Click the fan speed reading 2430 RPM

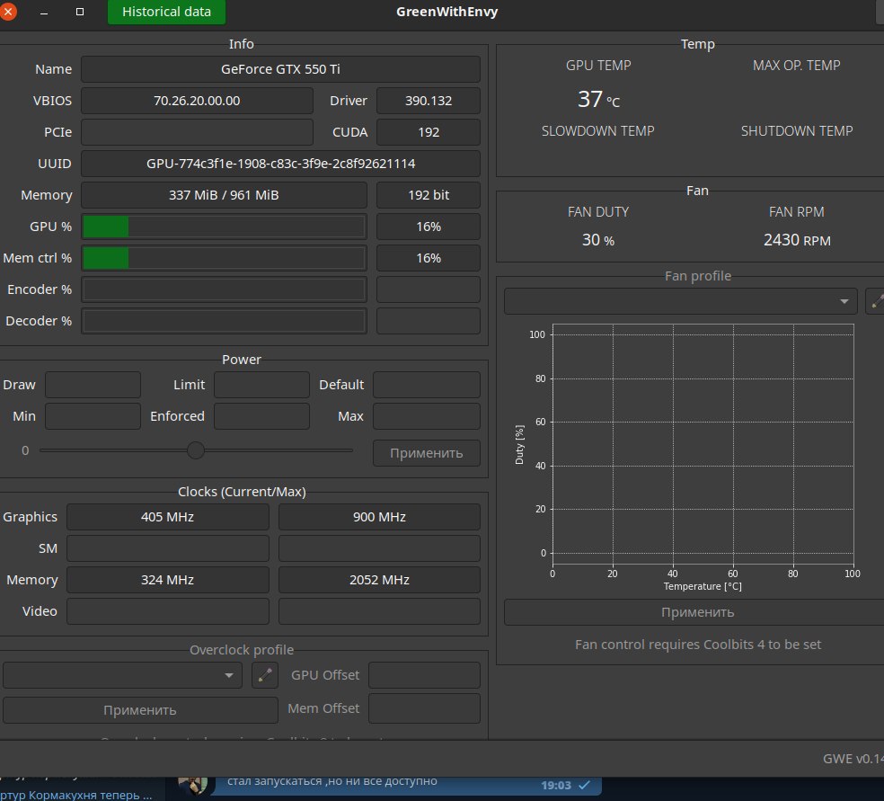[797, 240]
